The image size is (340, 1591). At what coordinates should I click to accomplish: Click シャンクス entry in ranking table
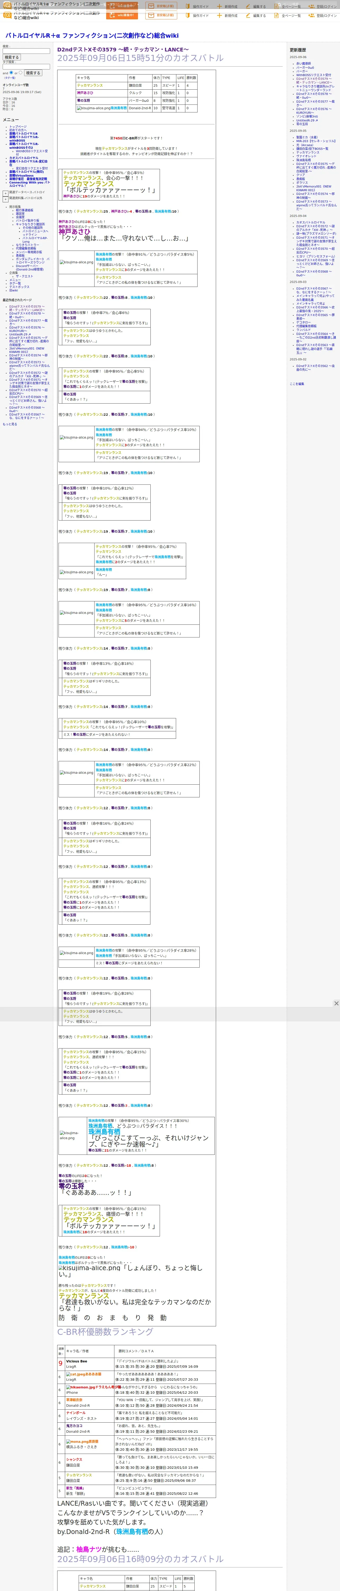(x=74, y=1459)
